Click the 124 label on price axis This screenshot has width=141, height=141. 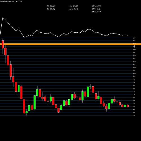click(134, 64)
